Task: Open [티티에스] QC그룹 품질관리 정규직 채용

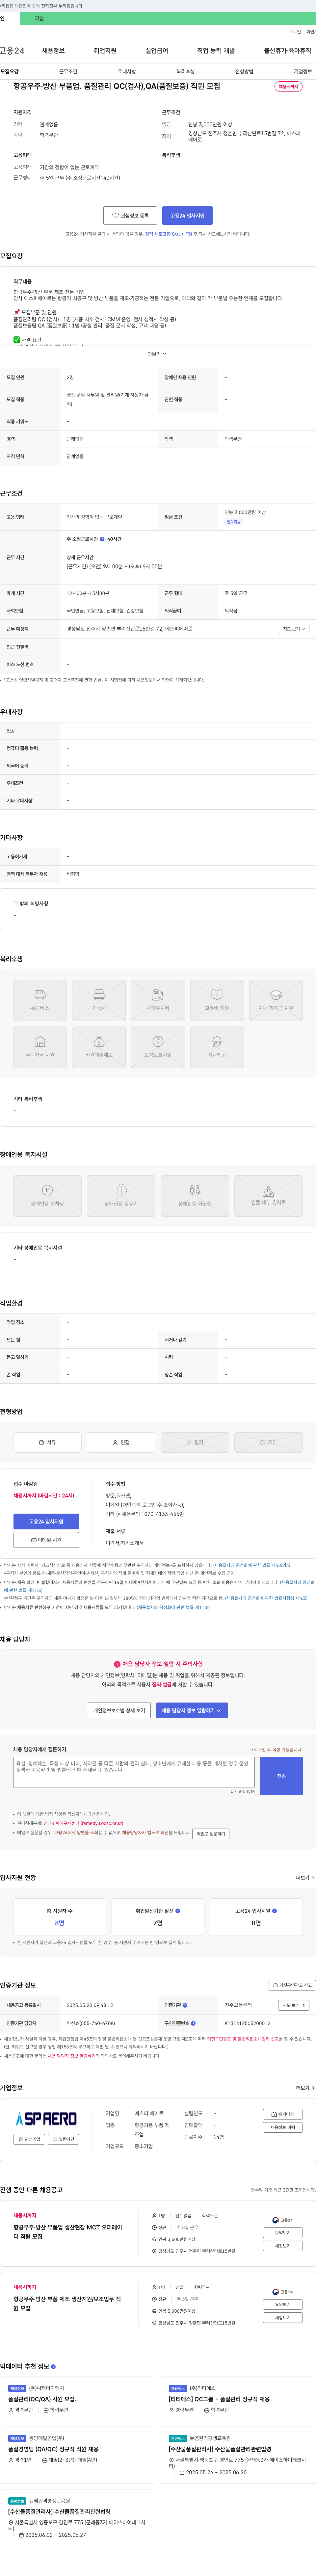Action: click(219, 2399)
